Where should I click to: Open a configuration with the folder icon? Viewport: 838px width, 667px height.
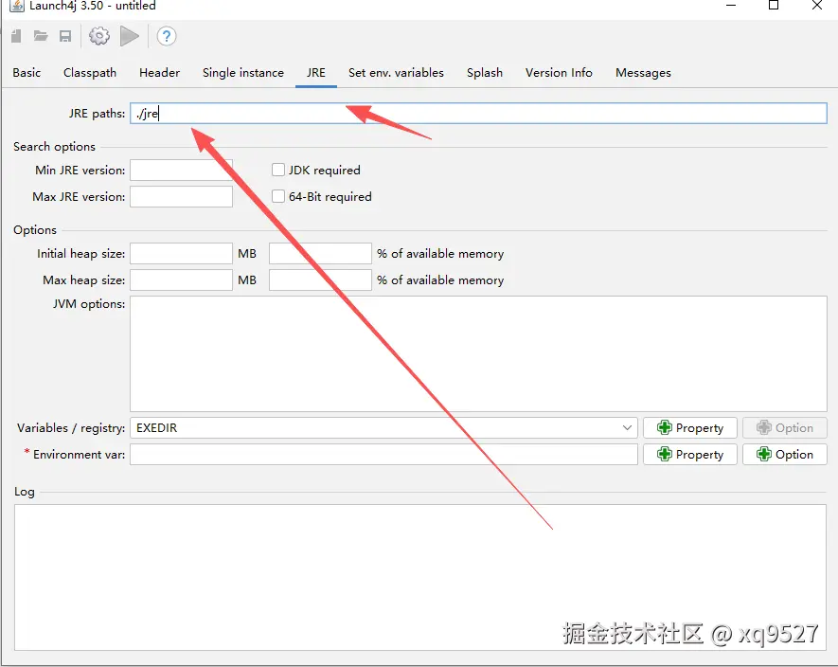pyautogui.click(x=41, y=36)
